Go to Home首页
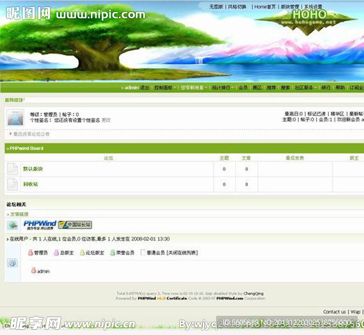This screenshot has width=364, height=335. (x=265, y=7)
